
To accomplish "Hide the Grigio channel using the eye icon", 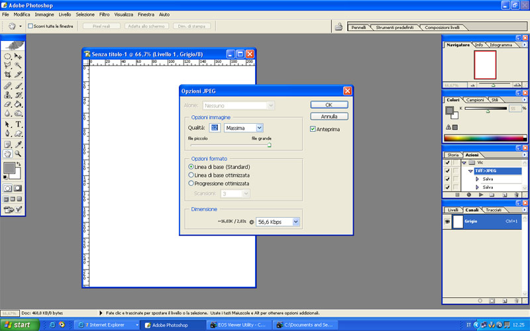I will (447, 222).
